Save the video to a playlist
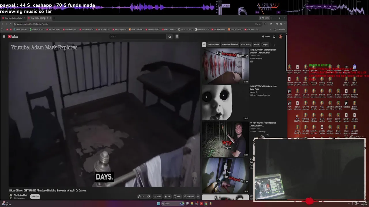 click(x=177, y=197)
